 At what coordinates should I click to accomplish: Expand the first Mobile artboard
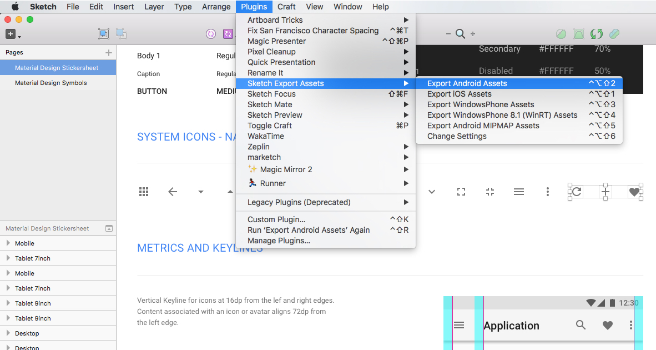[8, 243]
